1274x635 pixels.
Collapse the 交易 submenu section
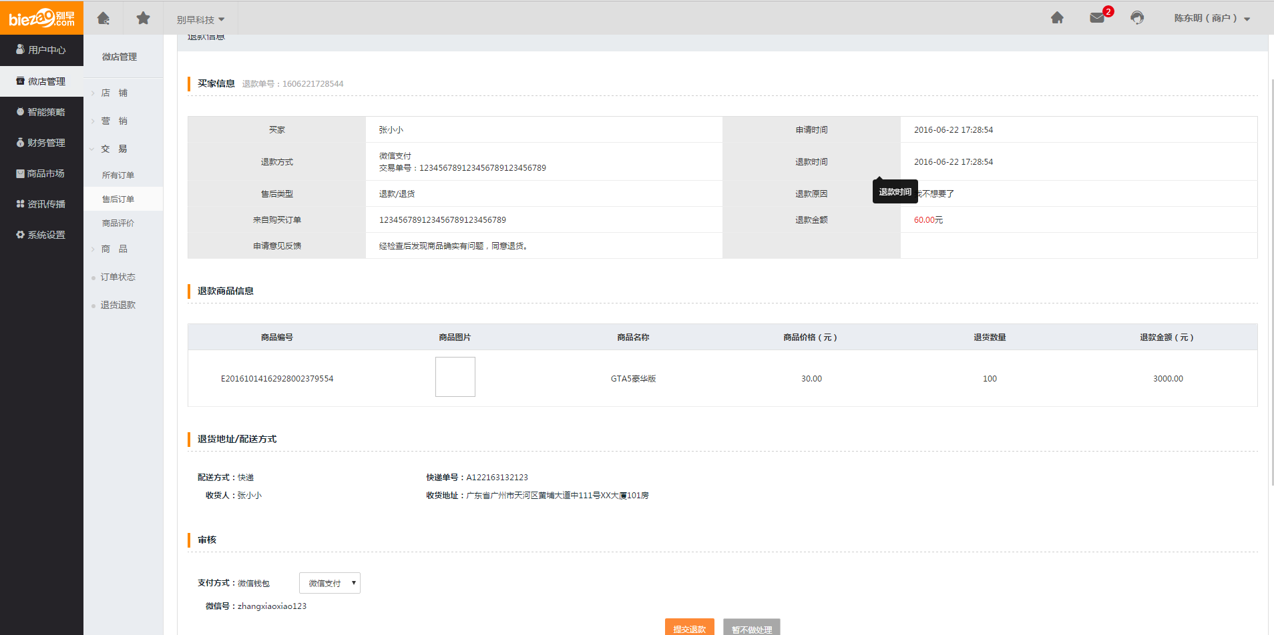(x=114, y=149)
